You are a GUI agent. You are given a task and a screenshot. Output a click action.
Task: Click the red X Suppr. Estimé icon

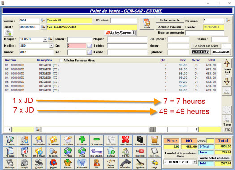[x=125, y=140]
